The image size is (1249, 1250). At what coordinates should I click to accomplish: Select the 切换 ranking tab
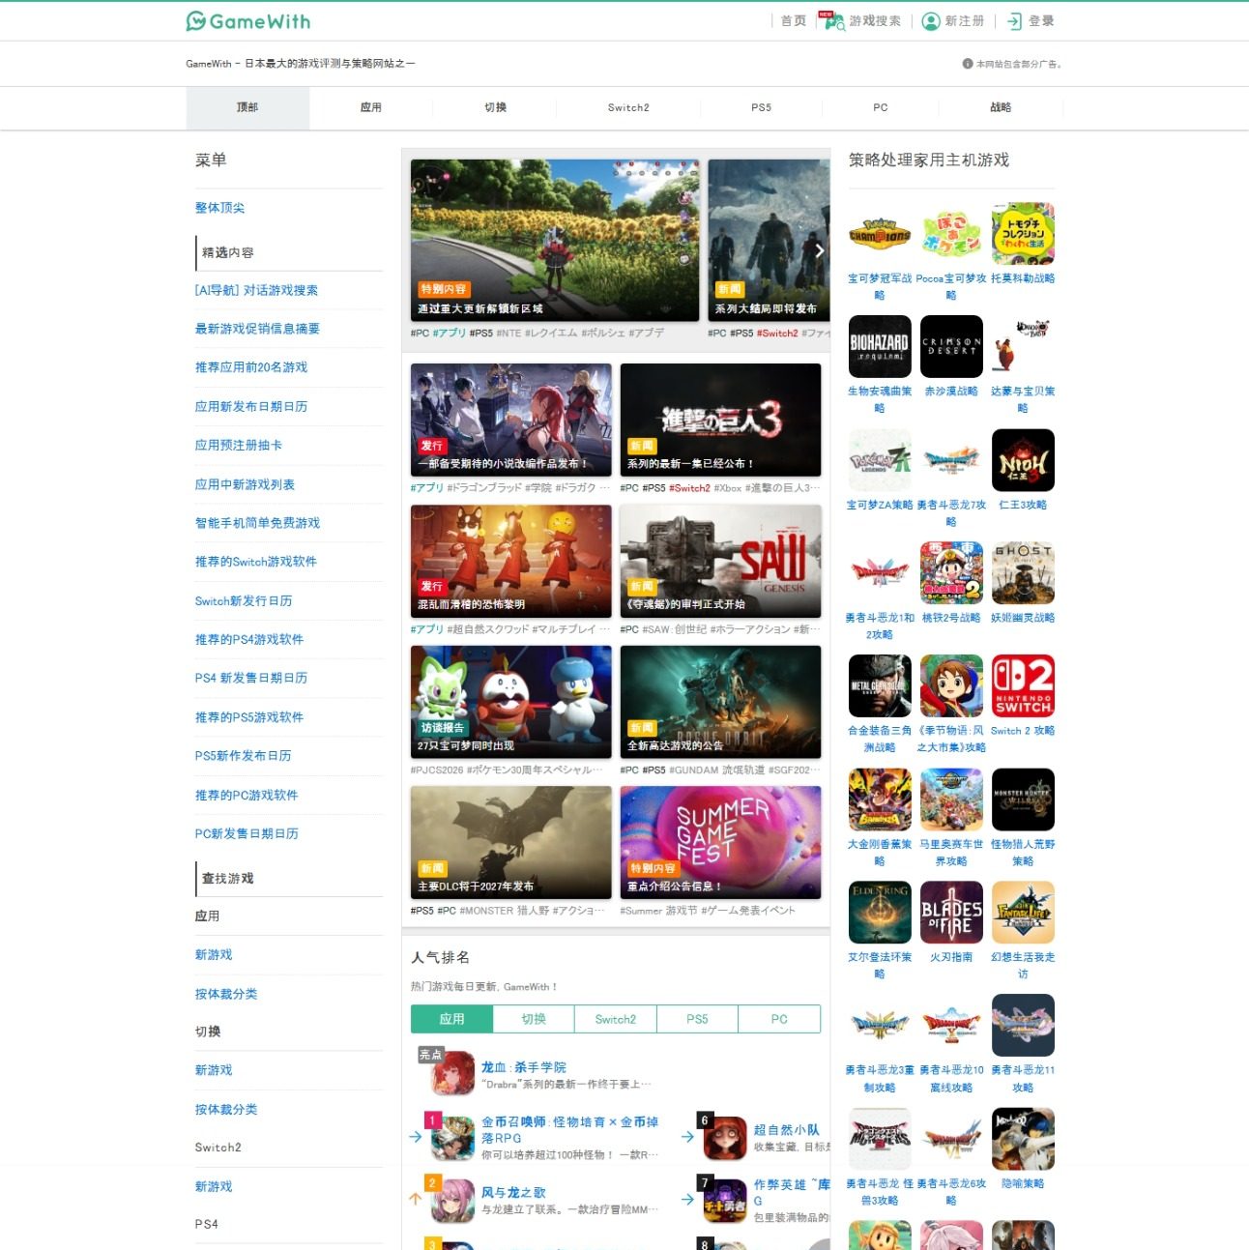(534, 1019)
